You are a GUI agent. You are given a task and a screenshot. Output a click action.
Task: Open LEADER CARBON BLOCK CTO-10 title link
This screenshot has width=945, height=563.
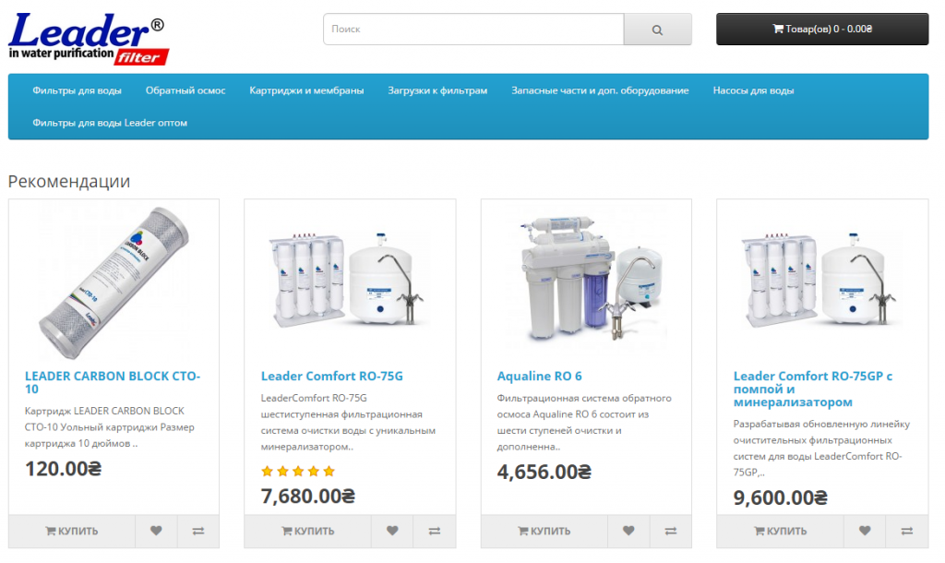(x=112, y=383)
